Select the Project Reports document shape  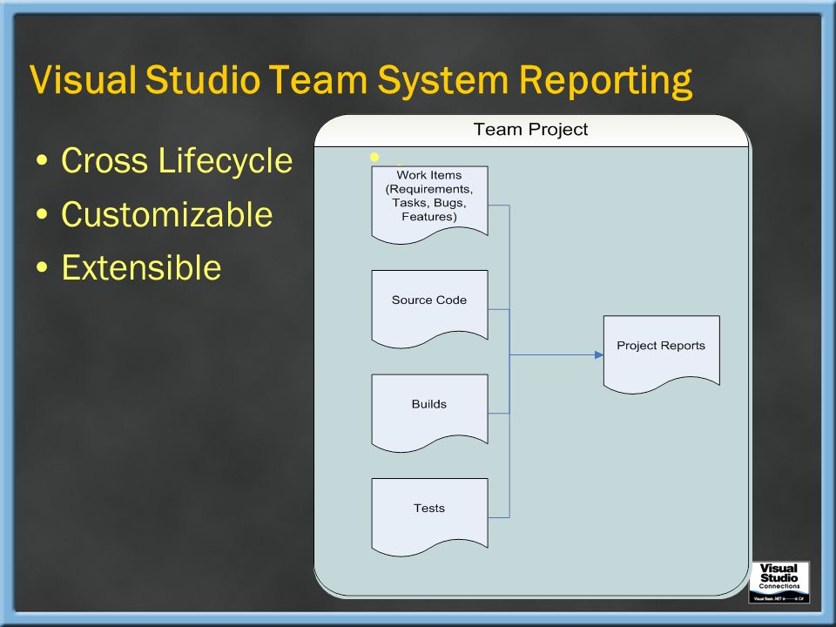(x=662, y=354)
